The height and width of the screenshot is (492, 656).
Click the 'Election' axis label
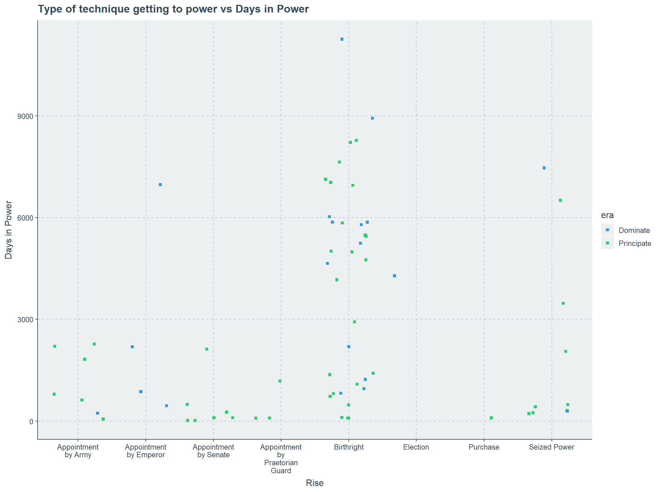click(416, 447)
